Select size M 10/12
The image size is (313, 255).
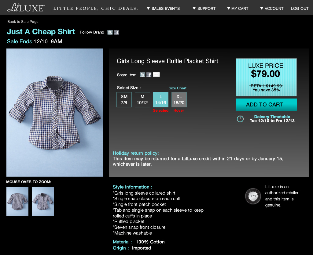(x=142, y=100)
